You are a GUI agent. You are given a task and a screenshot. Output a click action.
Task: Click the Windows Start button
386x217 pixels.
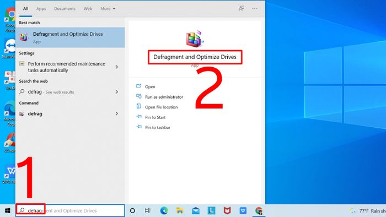pyautogui.click(x=7, y=210)
